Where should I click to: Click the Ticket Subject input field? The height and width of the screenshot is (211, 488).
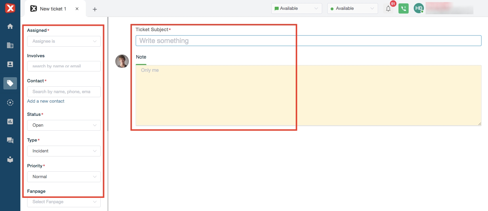(308, 41)
